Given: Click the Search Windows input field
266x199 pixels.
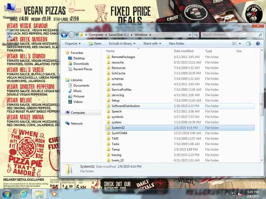Looking at the screenshot, I should pos(230,35).
